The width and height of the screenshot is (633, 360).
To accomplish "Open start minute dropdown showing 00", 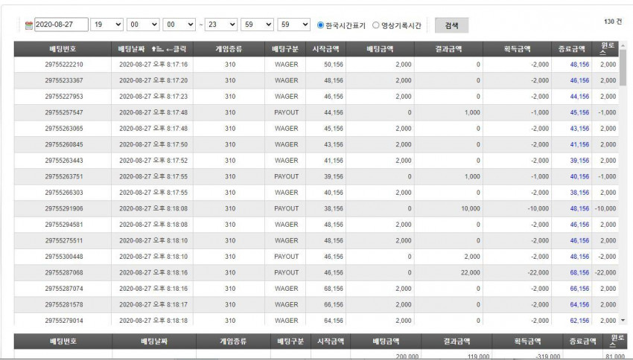I will [x=143, y=25].
